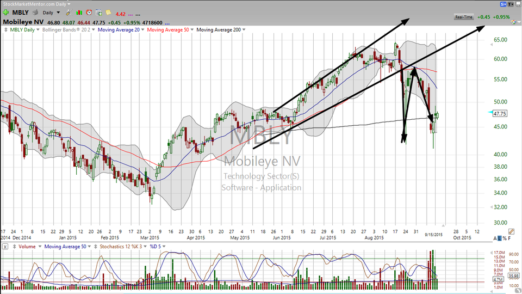Click the +0.95% change in header row
The image size is (522, 294).
coord(132,23)
